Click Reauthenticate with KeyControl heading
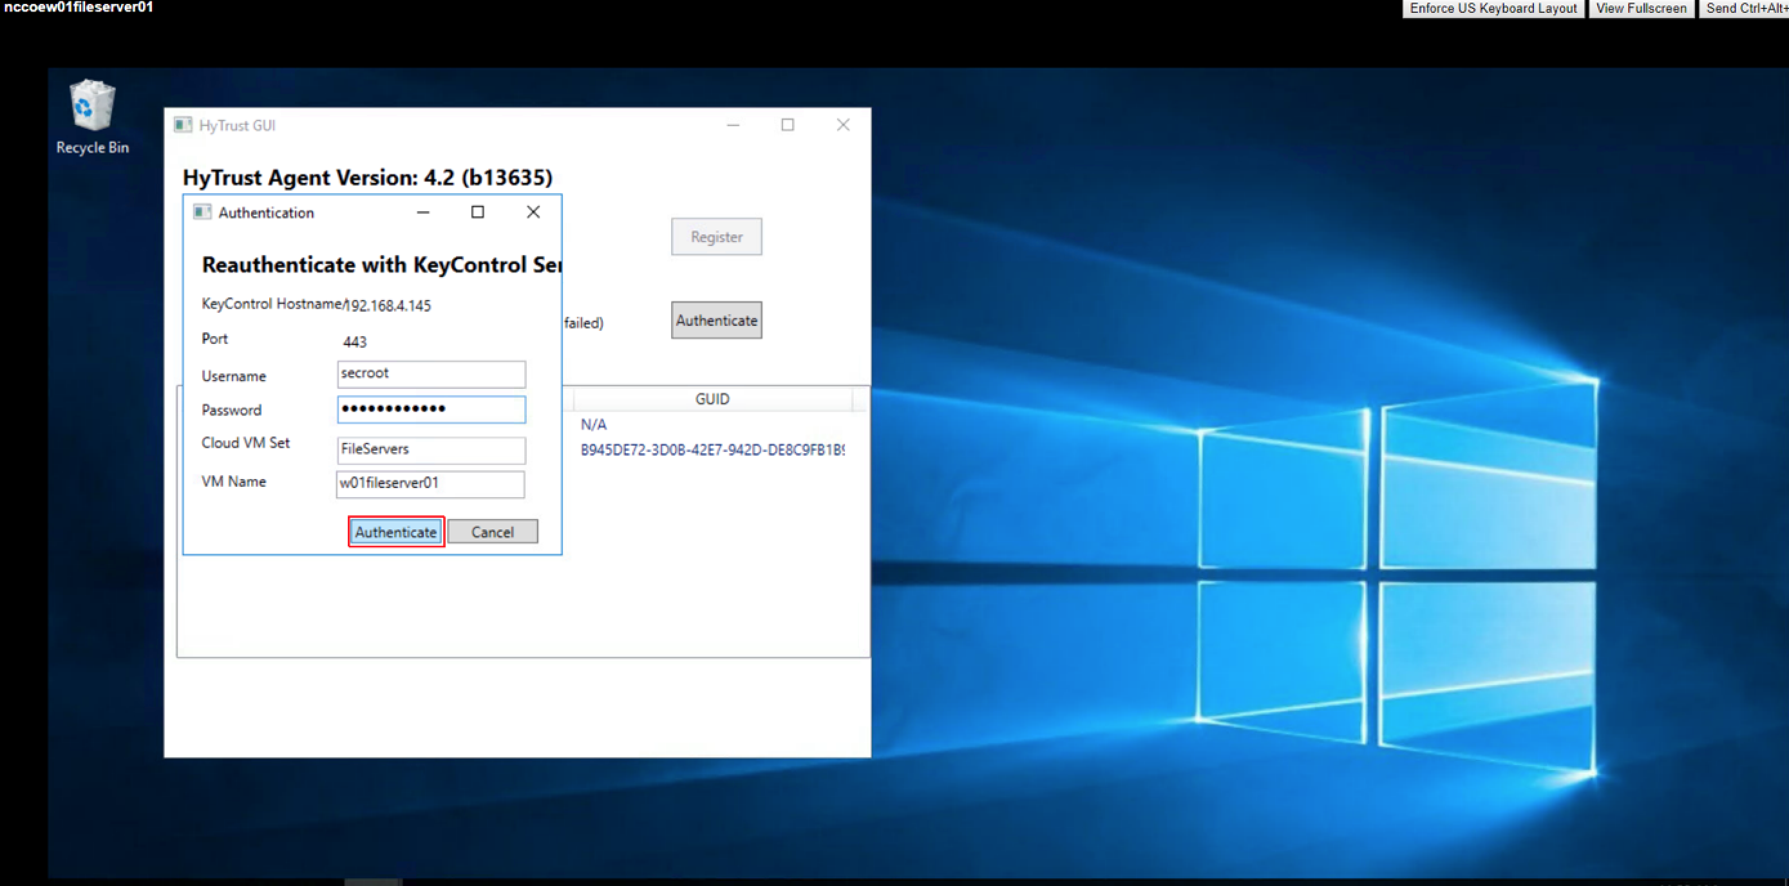 (381, 265)
